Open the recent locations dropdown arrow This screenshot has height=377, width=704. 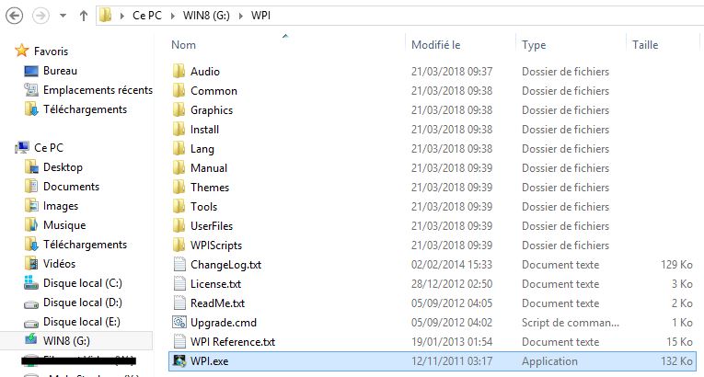63,16
